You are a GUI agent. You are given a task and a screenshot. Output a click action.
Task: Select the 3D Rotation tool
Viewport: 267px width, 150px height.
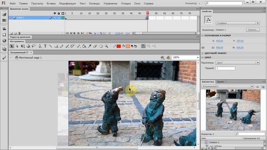tap(28, 46)
